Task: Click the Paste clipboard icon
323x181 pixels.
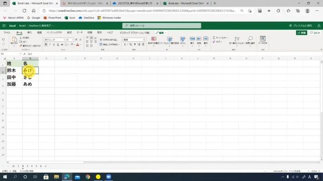Action: coord(14,39)
